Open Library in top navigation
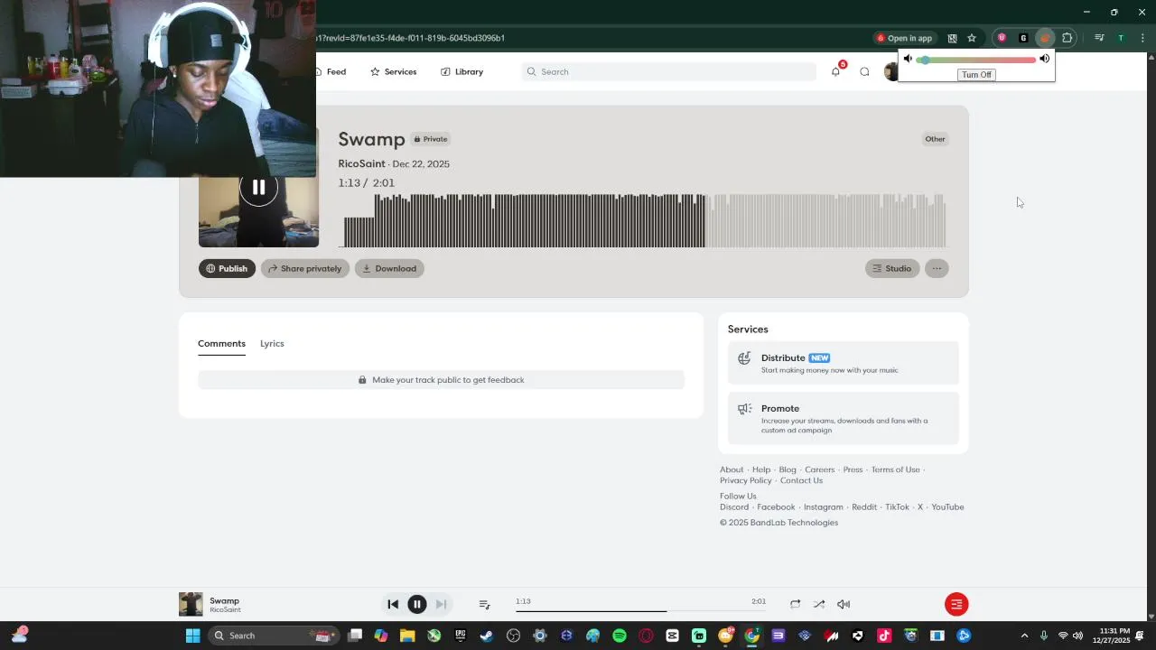Image resolution: width=1156 pixels, height=650 pixels. (461, 71)
